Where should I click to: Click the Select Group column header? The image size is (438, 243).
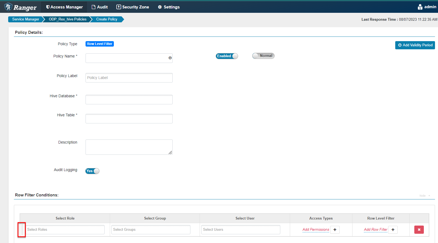155,218
